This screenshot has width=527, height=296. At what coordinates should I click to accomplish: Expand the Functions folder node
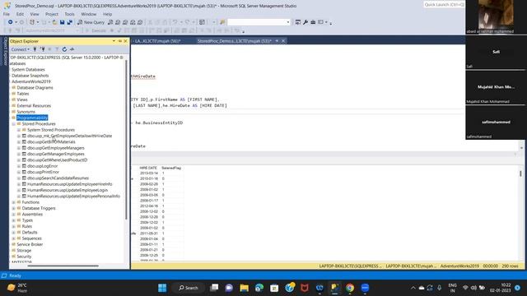click(14, 202)
